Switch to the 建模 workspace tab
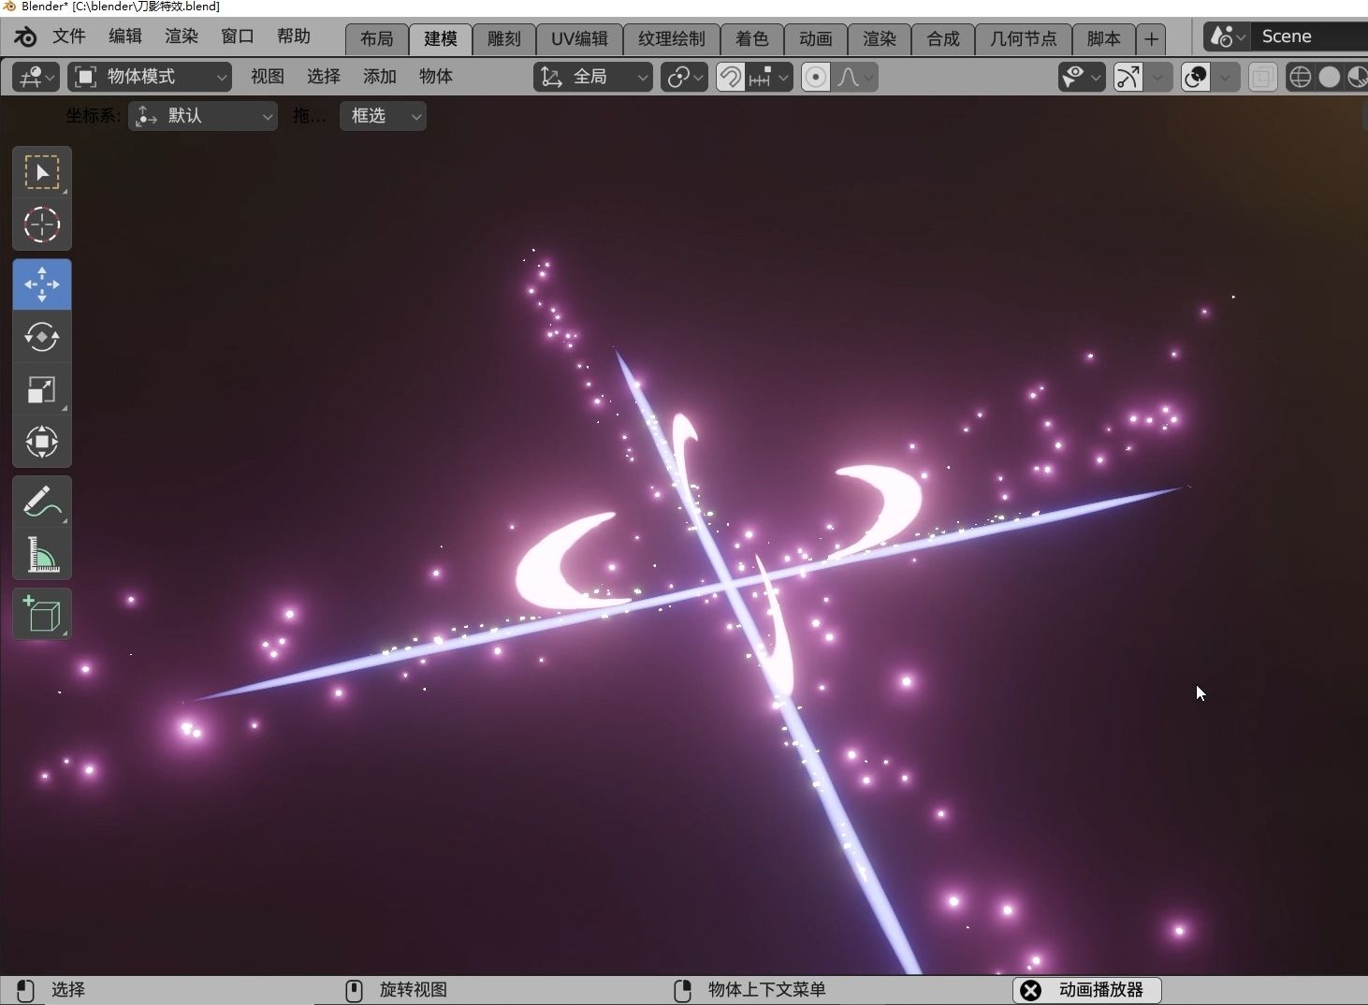Viewport: 1368px width, 1005px height. (441, 38)
